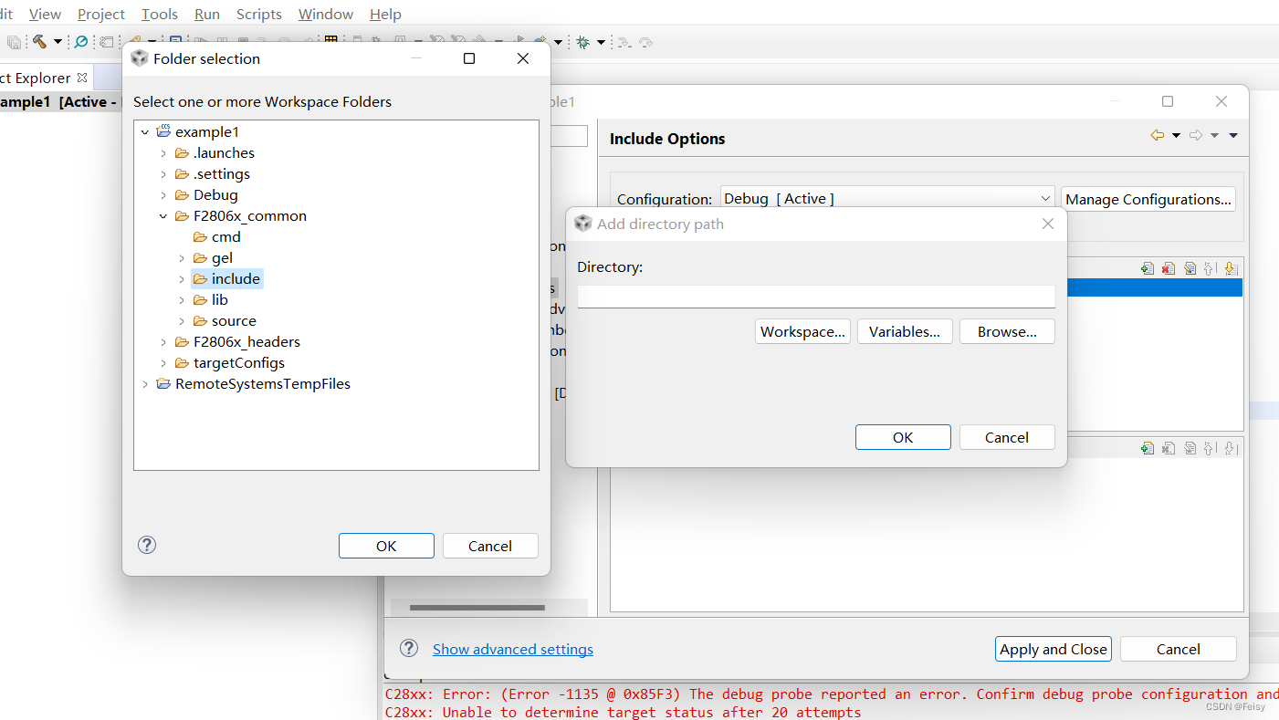This screenshot has height=720, width=1279.
Task: Close the Add directory path dialog
Action: tap(1048, 224)
